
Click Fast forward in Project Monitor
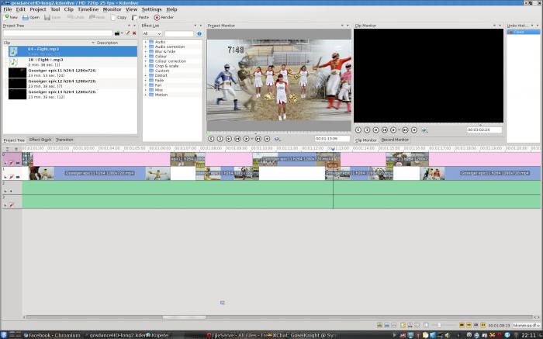(x=267, y=139)
